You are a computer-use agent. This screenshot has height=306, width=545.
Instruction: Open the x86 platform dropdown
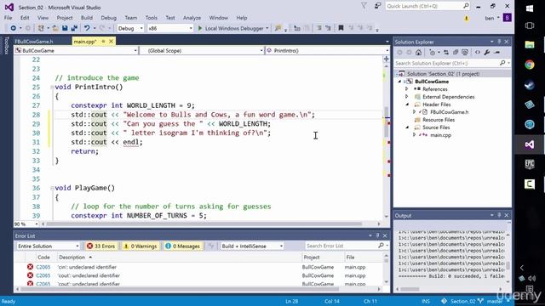(170, 28)
